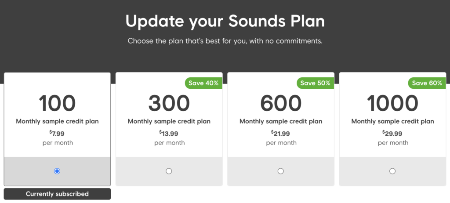Click the Save 40% badge
This screenshot has width=450, height=203.
(x=203, y=83)
